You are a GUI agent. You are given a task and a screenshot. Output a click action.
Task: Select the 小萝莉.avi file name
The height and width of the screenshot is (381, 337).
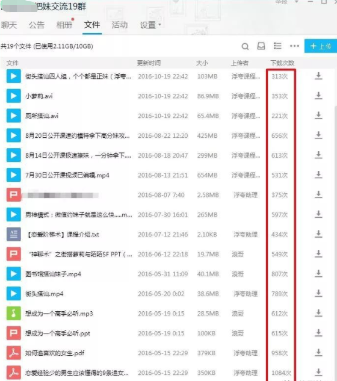pyautogui.click(x=39, y=96)
